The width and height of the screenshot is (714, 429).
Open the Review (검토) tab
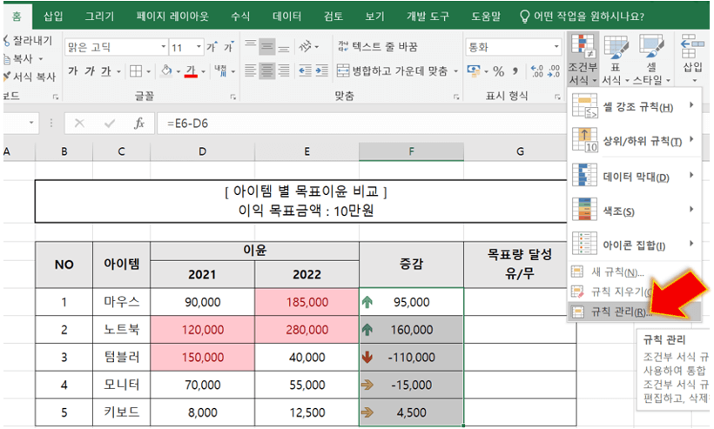333,17
